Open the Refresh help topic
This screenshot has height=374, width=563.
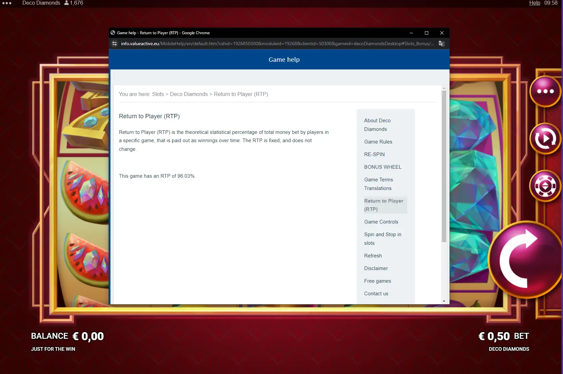coord(373,256)
